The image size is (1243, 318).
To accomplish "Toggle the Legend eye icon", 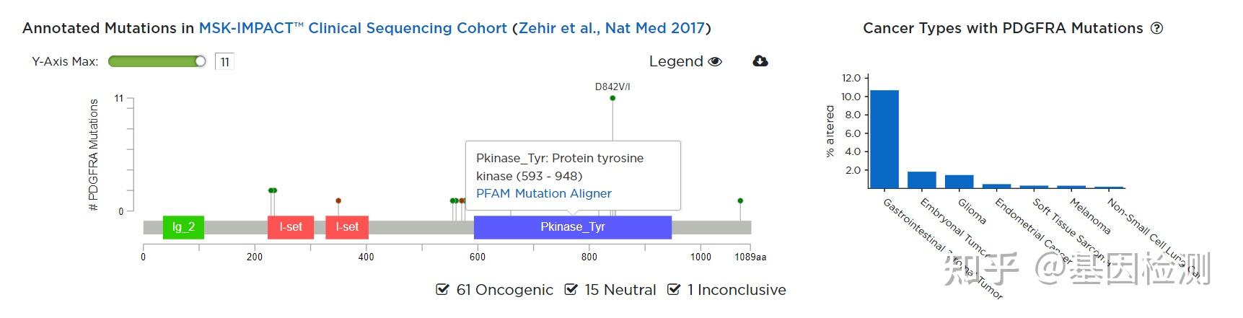I will tap(715, 61).
